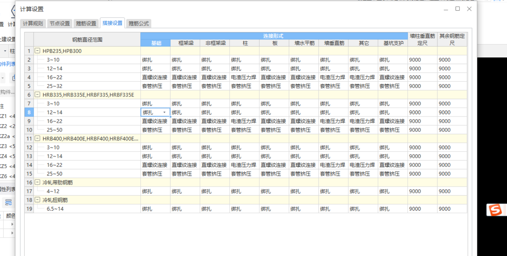This screenshot has width=507, height=256.
Task: Click 框架梁 cell 套管挤压 in row 5
Action: 185,86
